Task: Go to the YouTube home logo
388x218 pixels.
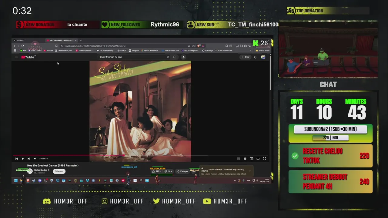Action: coord(28,57)
